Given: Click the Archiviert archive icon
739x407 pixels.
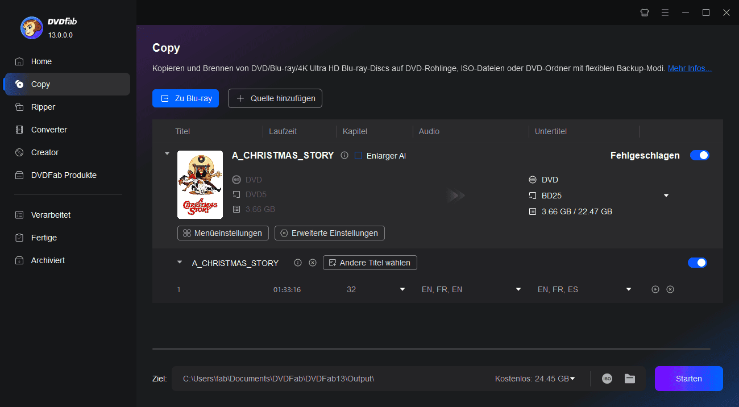Looking at the screenshot, I should (19, 260).
